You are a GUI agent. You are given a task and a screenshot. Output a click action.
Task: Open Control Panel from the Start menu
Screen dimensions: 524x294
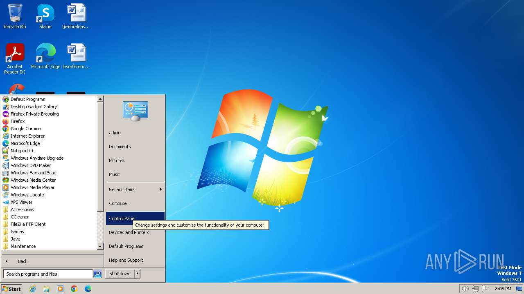(135, 218)
